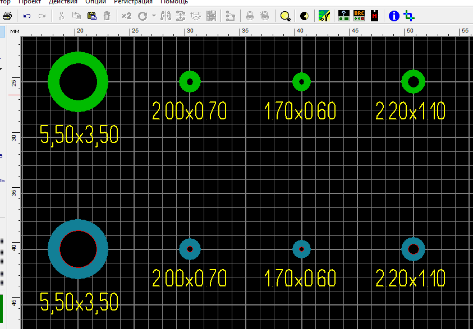Open the Rotate angle dropdown arrow

(x=154, y=16)
